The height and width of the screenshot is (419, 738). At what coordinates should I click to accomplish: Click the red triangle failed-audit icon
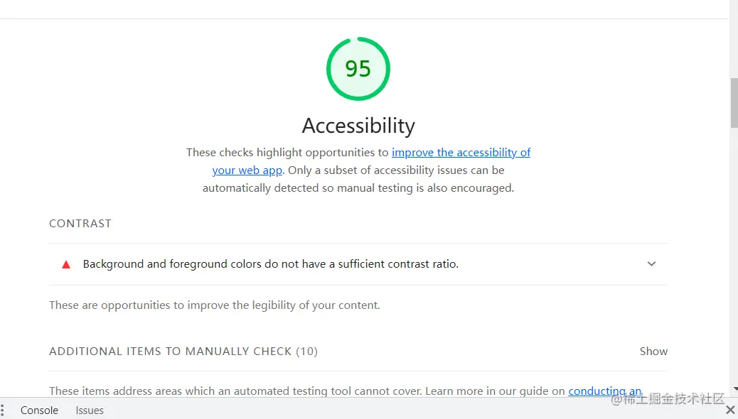click(66, 264)
